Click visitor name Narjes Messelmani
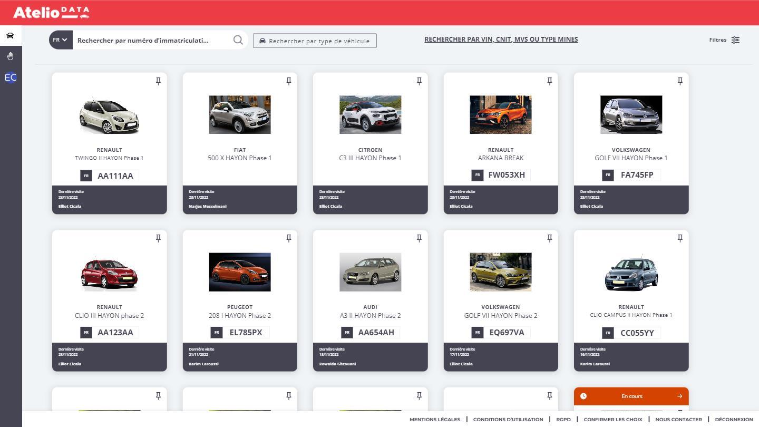Image resolution: width=759 pixels, height=427 pixels. click(x=208, y=206)
